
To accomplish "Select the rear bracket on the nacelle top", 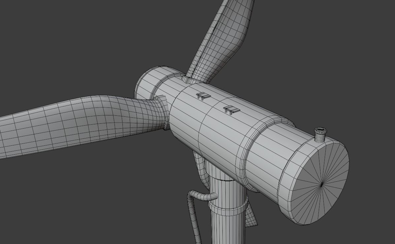I will coord(231,110).
